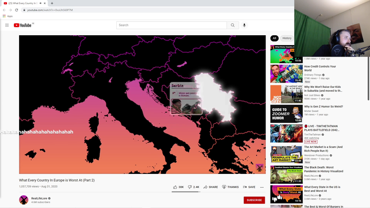This screenshot has width=370, height=208.
Task: Like the video with thumbs up
Action: tap(175, 187)
